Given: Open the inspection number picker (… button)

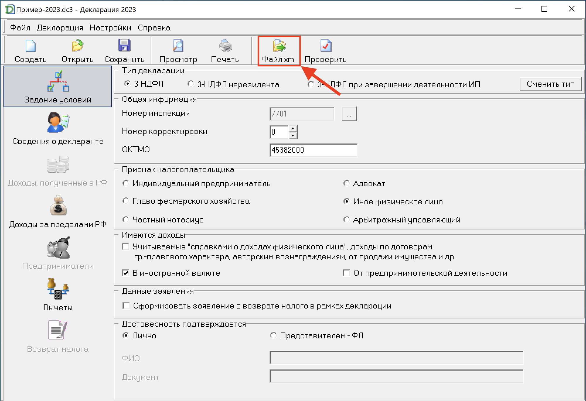Looking at the screenshot, I should point(349,114).
